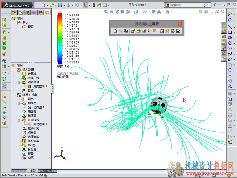Collapse the 输入数据 tree node
Image resolution: width=237 pixels, height=178 pixels.
(14, 70)
